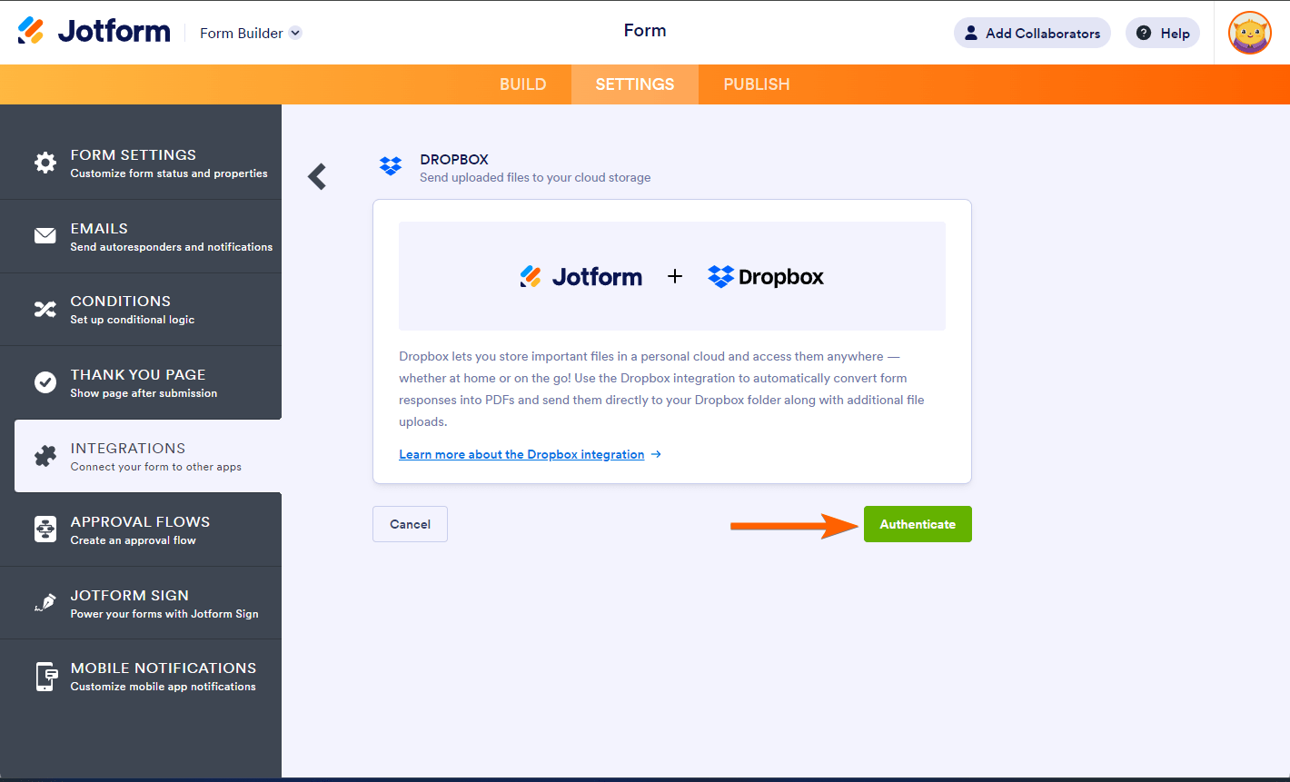Click the Thank You Page checkmark icon
Image resolution: width=1290 pixels, height=782 pixels.
pos(45,382)
